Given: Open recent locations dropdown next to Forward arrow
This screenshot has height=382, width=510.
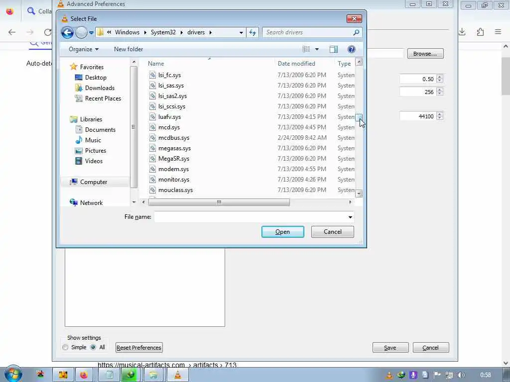Looking at the screenshot, I should point(92,32).
